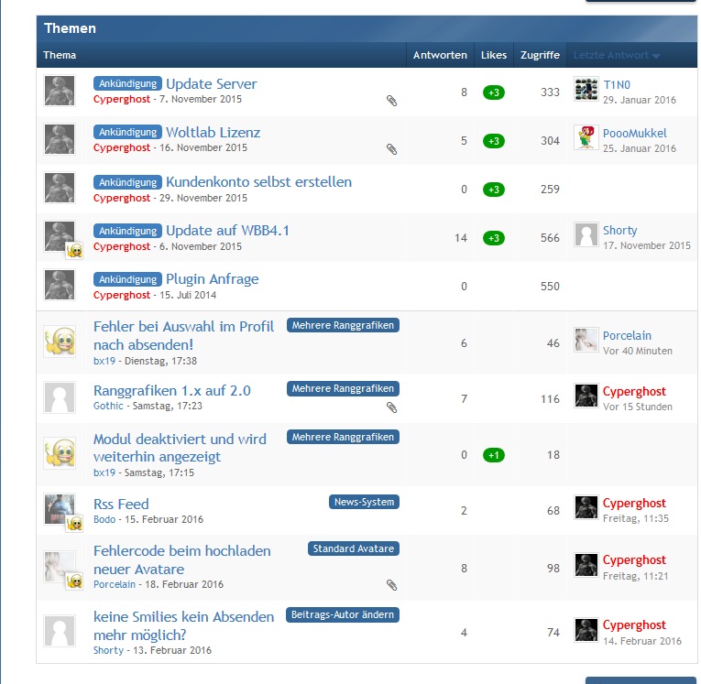The image size is (701, 684).
Task: Click smiley avatar beside Fehler bei Auswahl thread
Action: coord(60,342)
